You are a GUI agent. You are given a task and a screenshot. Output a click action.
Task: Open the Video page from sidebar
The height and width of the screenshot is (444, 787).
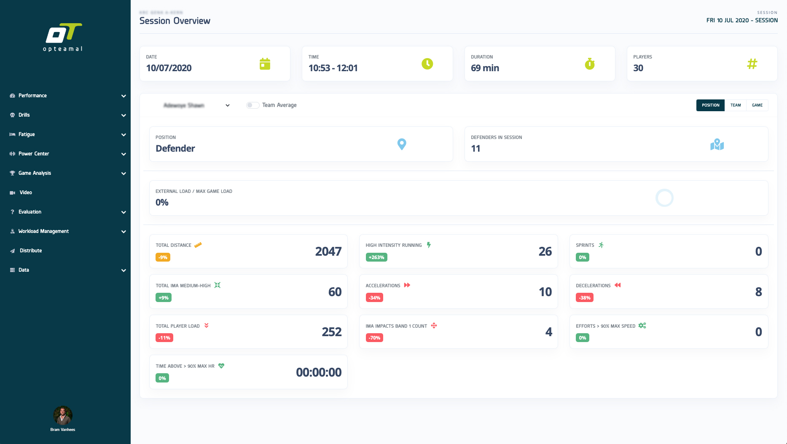(x=25, y=193)
